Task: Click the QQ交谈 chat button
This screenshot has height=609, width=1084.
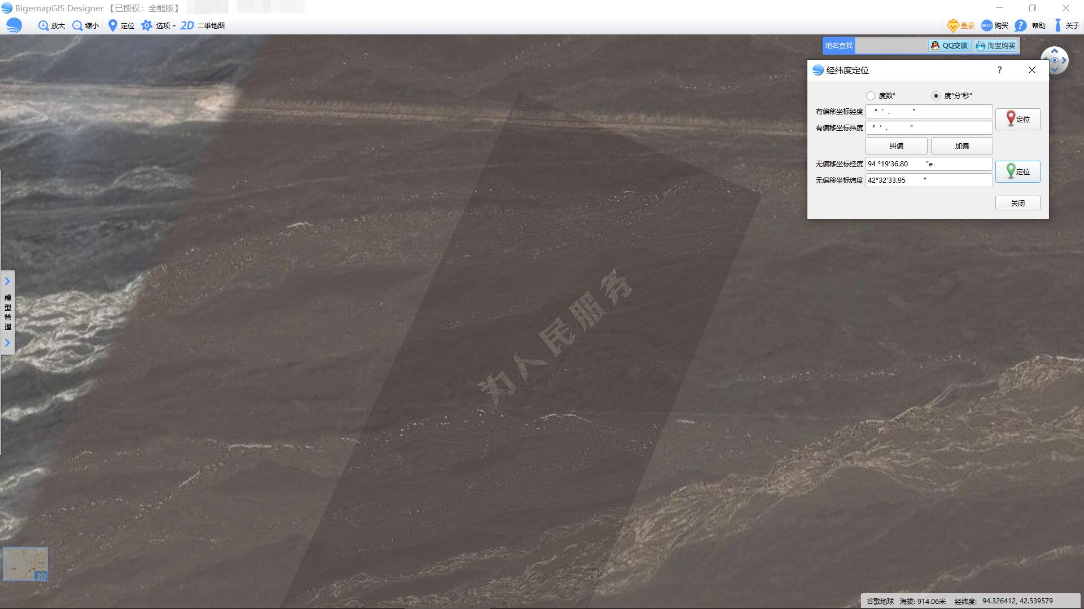Action: pyautogui.click(x=950, y=46)
